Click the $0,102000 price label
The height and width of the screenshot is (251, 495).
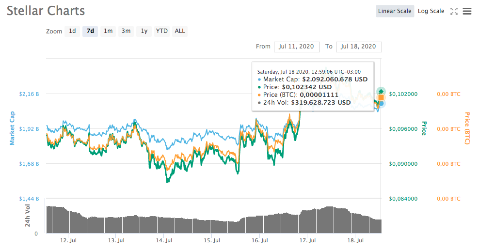(x=403, y=94)
